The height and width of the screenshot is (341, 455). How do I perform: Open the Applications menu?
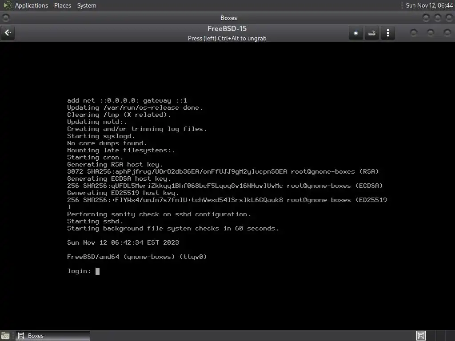32,5
